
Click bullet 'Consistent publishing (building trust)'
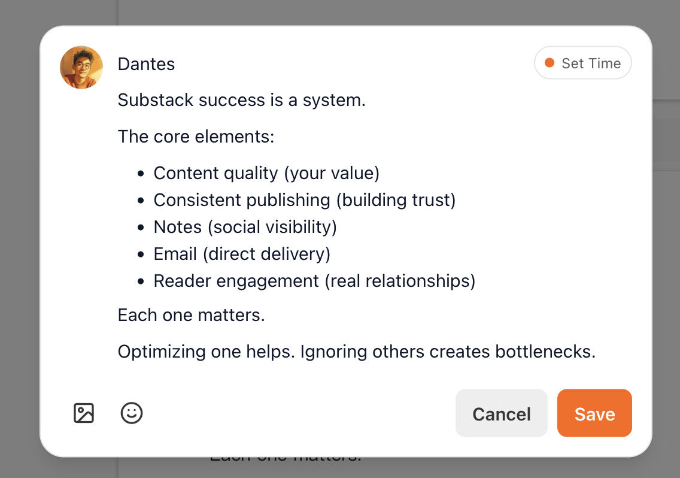coord(305,200)
